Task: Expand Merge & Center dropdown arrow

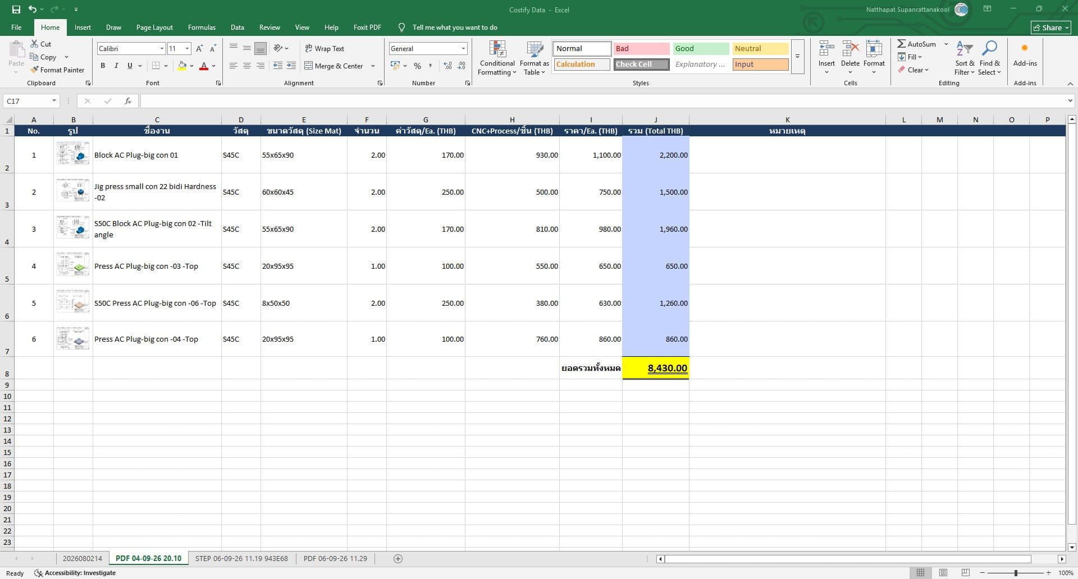Action: 373,66
